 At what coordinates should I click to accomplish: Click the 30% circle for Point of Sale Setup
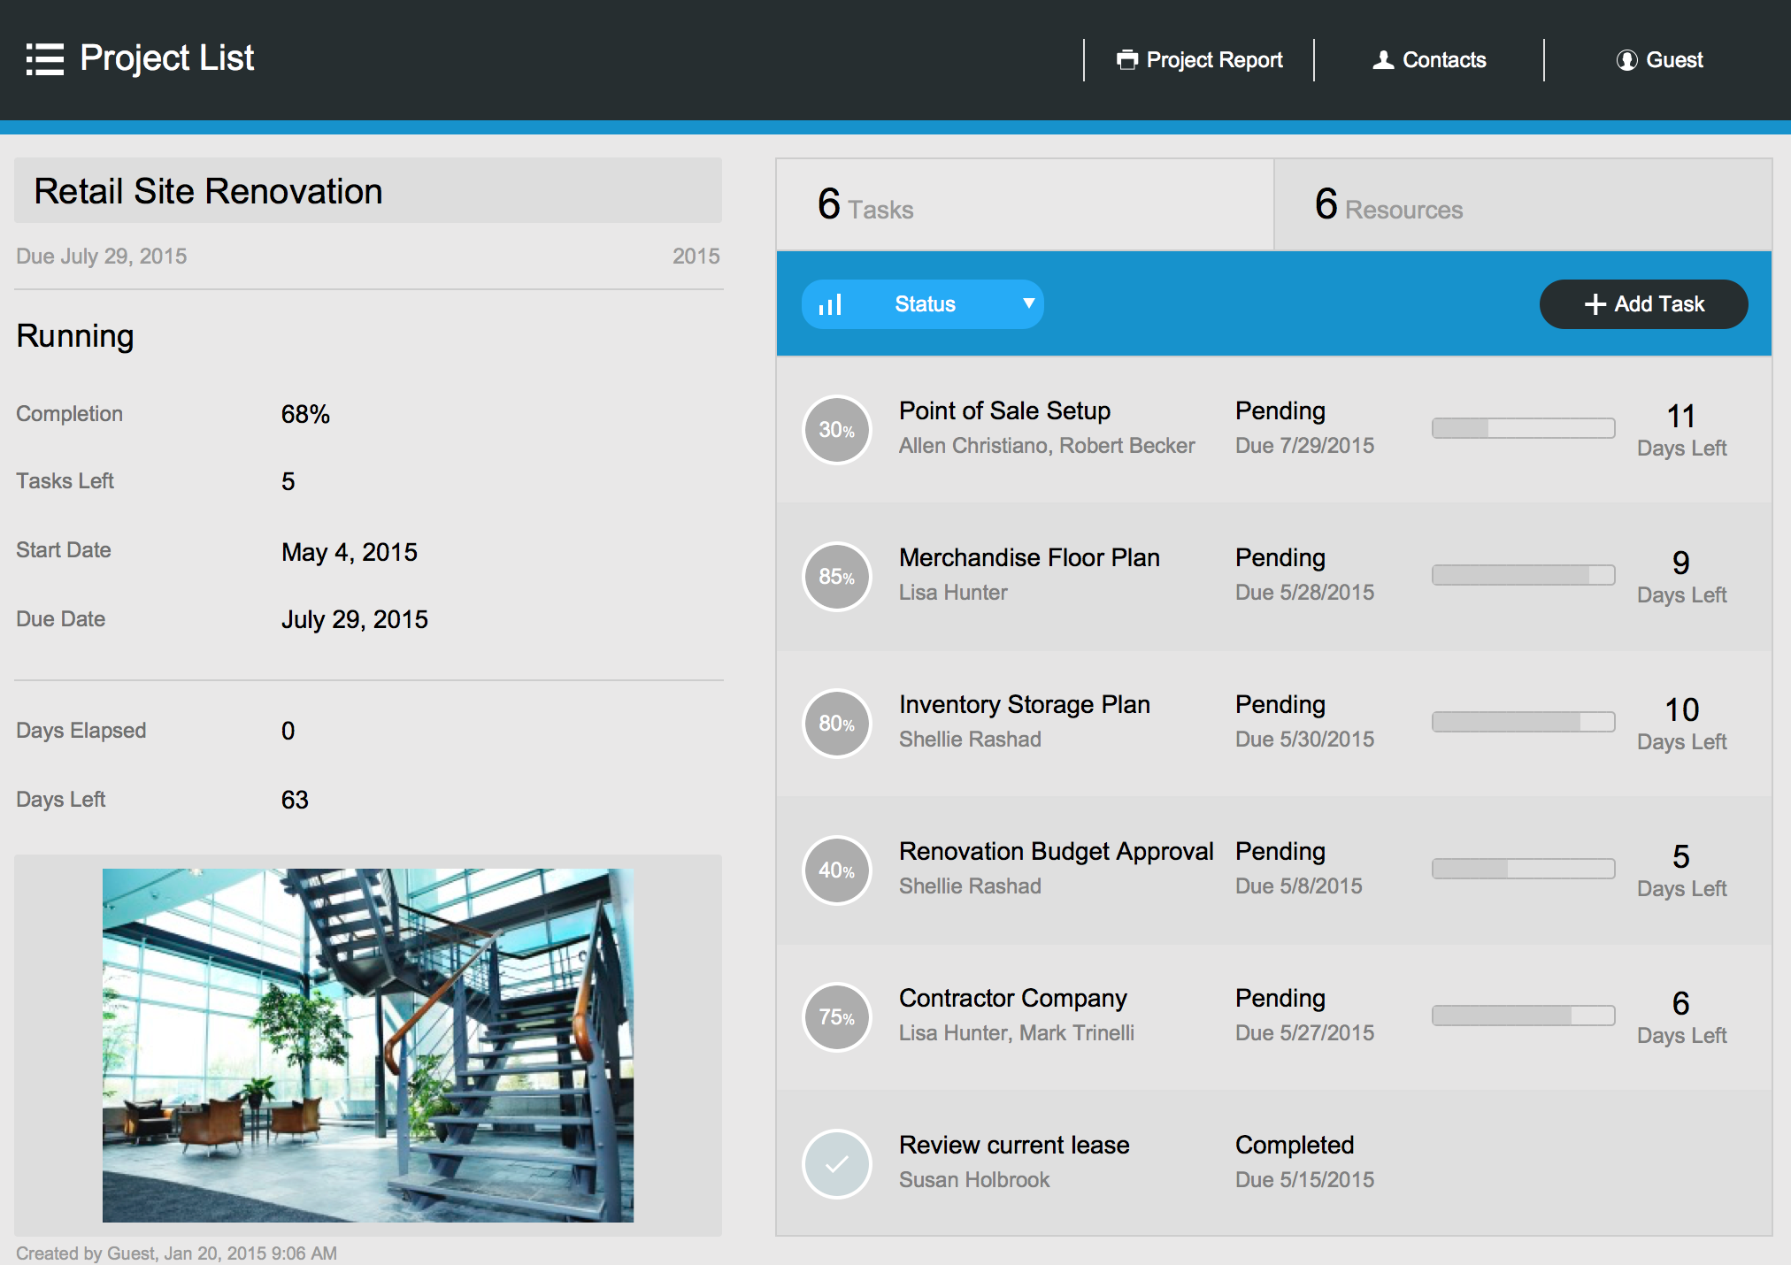(836, 430)
